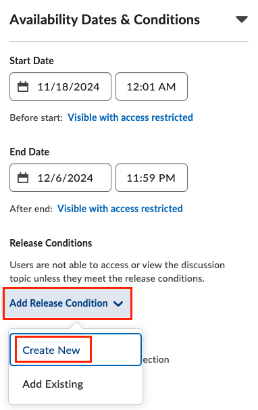Select Add Existing from the menu
Screen dimensions: 258x410
[53, 384]
